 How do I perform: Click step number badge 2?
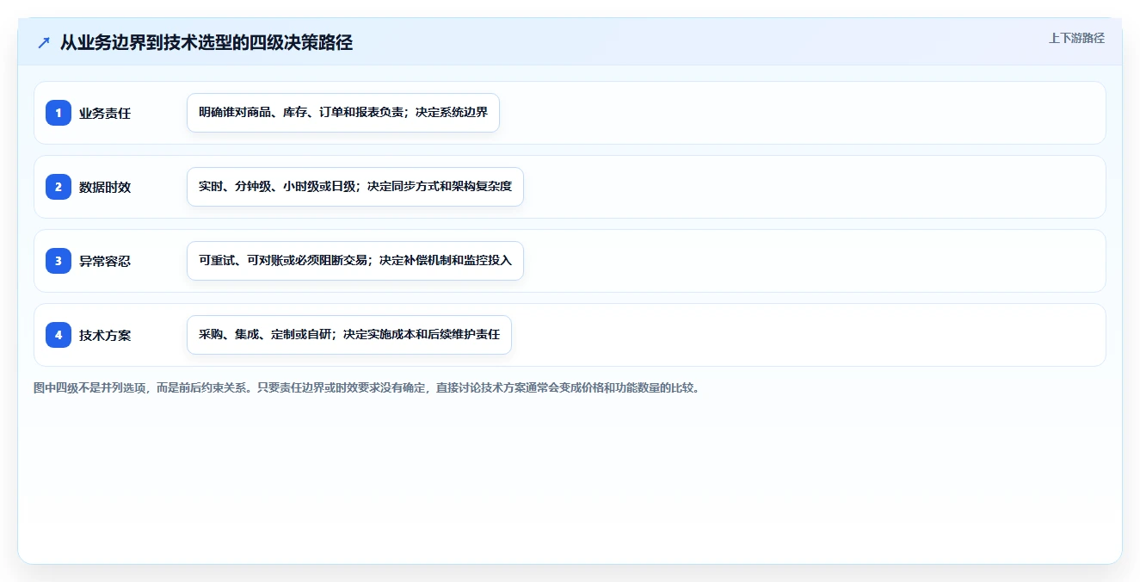pyautogui.click(x=59, y=187)
